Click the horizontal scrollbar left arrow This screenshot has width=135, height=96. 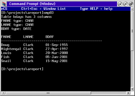pyautogui.click(x=4, y=93)
